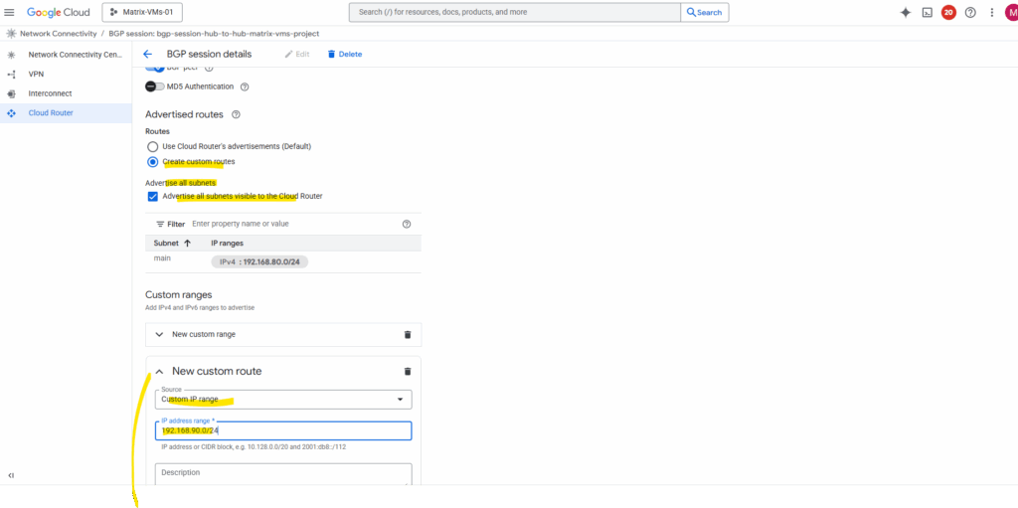The width and height of the screenshot is (1018, 508).
Task: Open help tooltip beside Advertised routes
Action: [236, 114]
